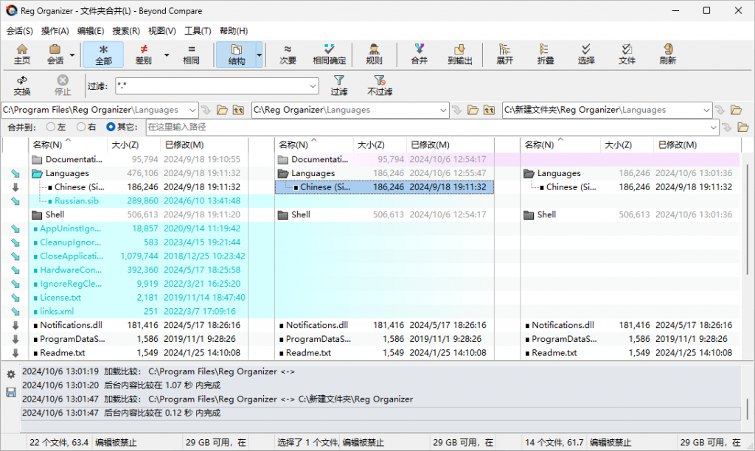This screenshot has height=451, width=755.
Task: Click the log panel save icon
Action: click(11, 392)
